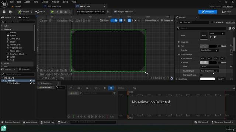Click the Tint color swatch

click(208, 46)
